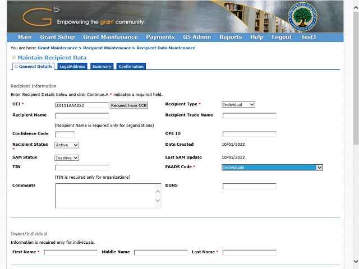
Task: Open the SAM Status dropdown
Action: pyautogui.click(x=67, y=157)
